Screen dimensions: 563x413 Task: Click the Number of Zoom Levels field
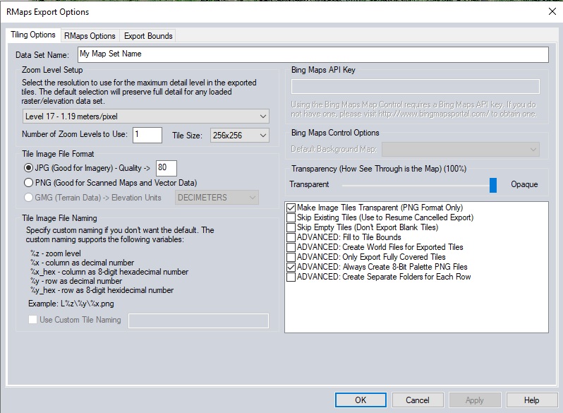click(147, 135)
